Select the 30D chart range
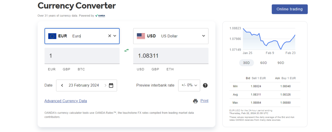The height and width of the screenshot is (132, 332). click(246, 63)
